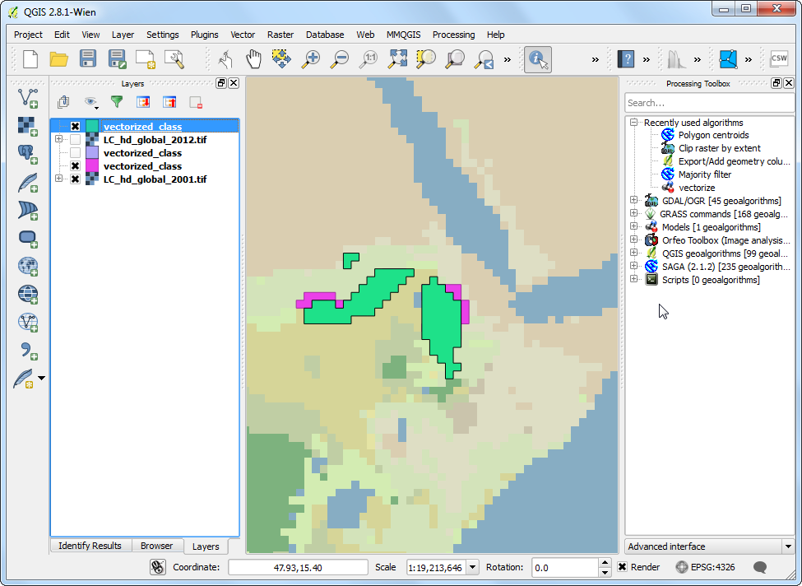Screen dimensions: 802x586
Task: Focus the Processing Toolbox search field
Action: tap(709, 103)
